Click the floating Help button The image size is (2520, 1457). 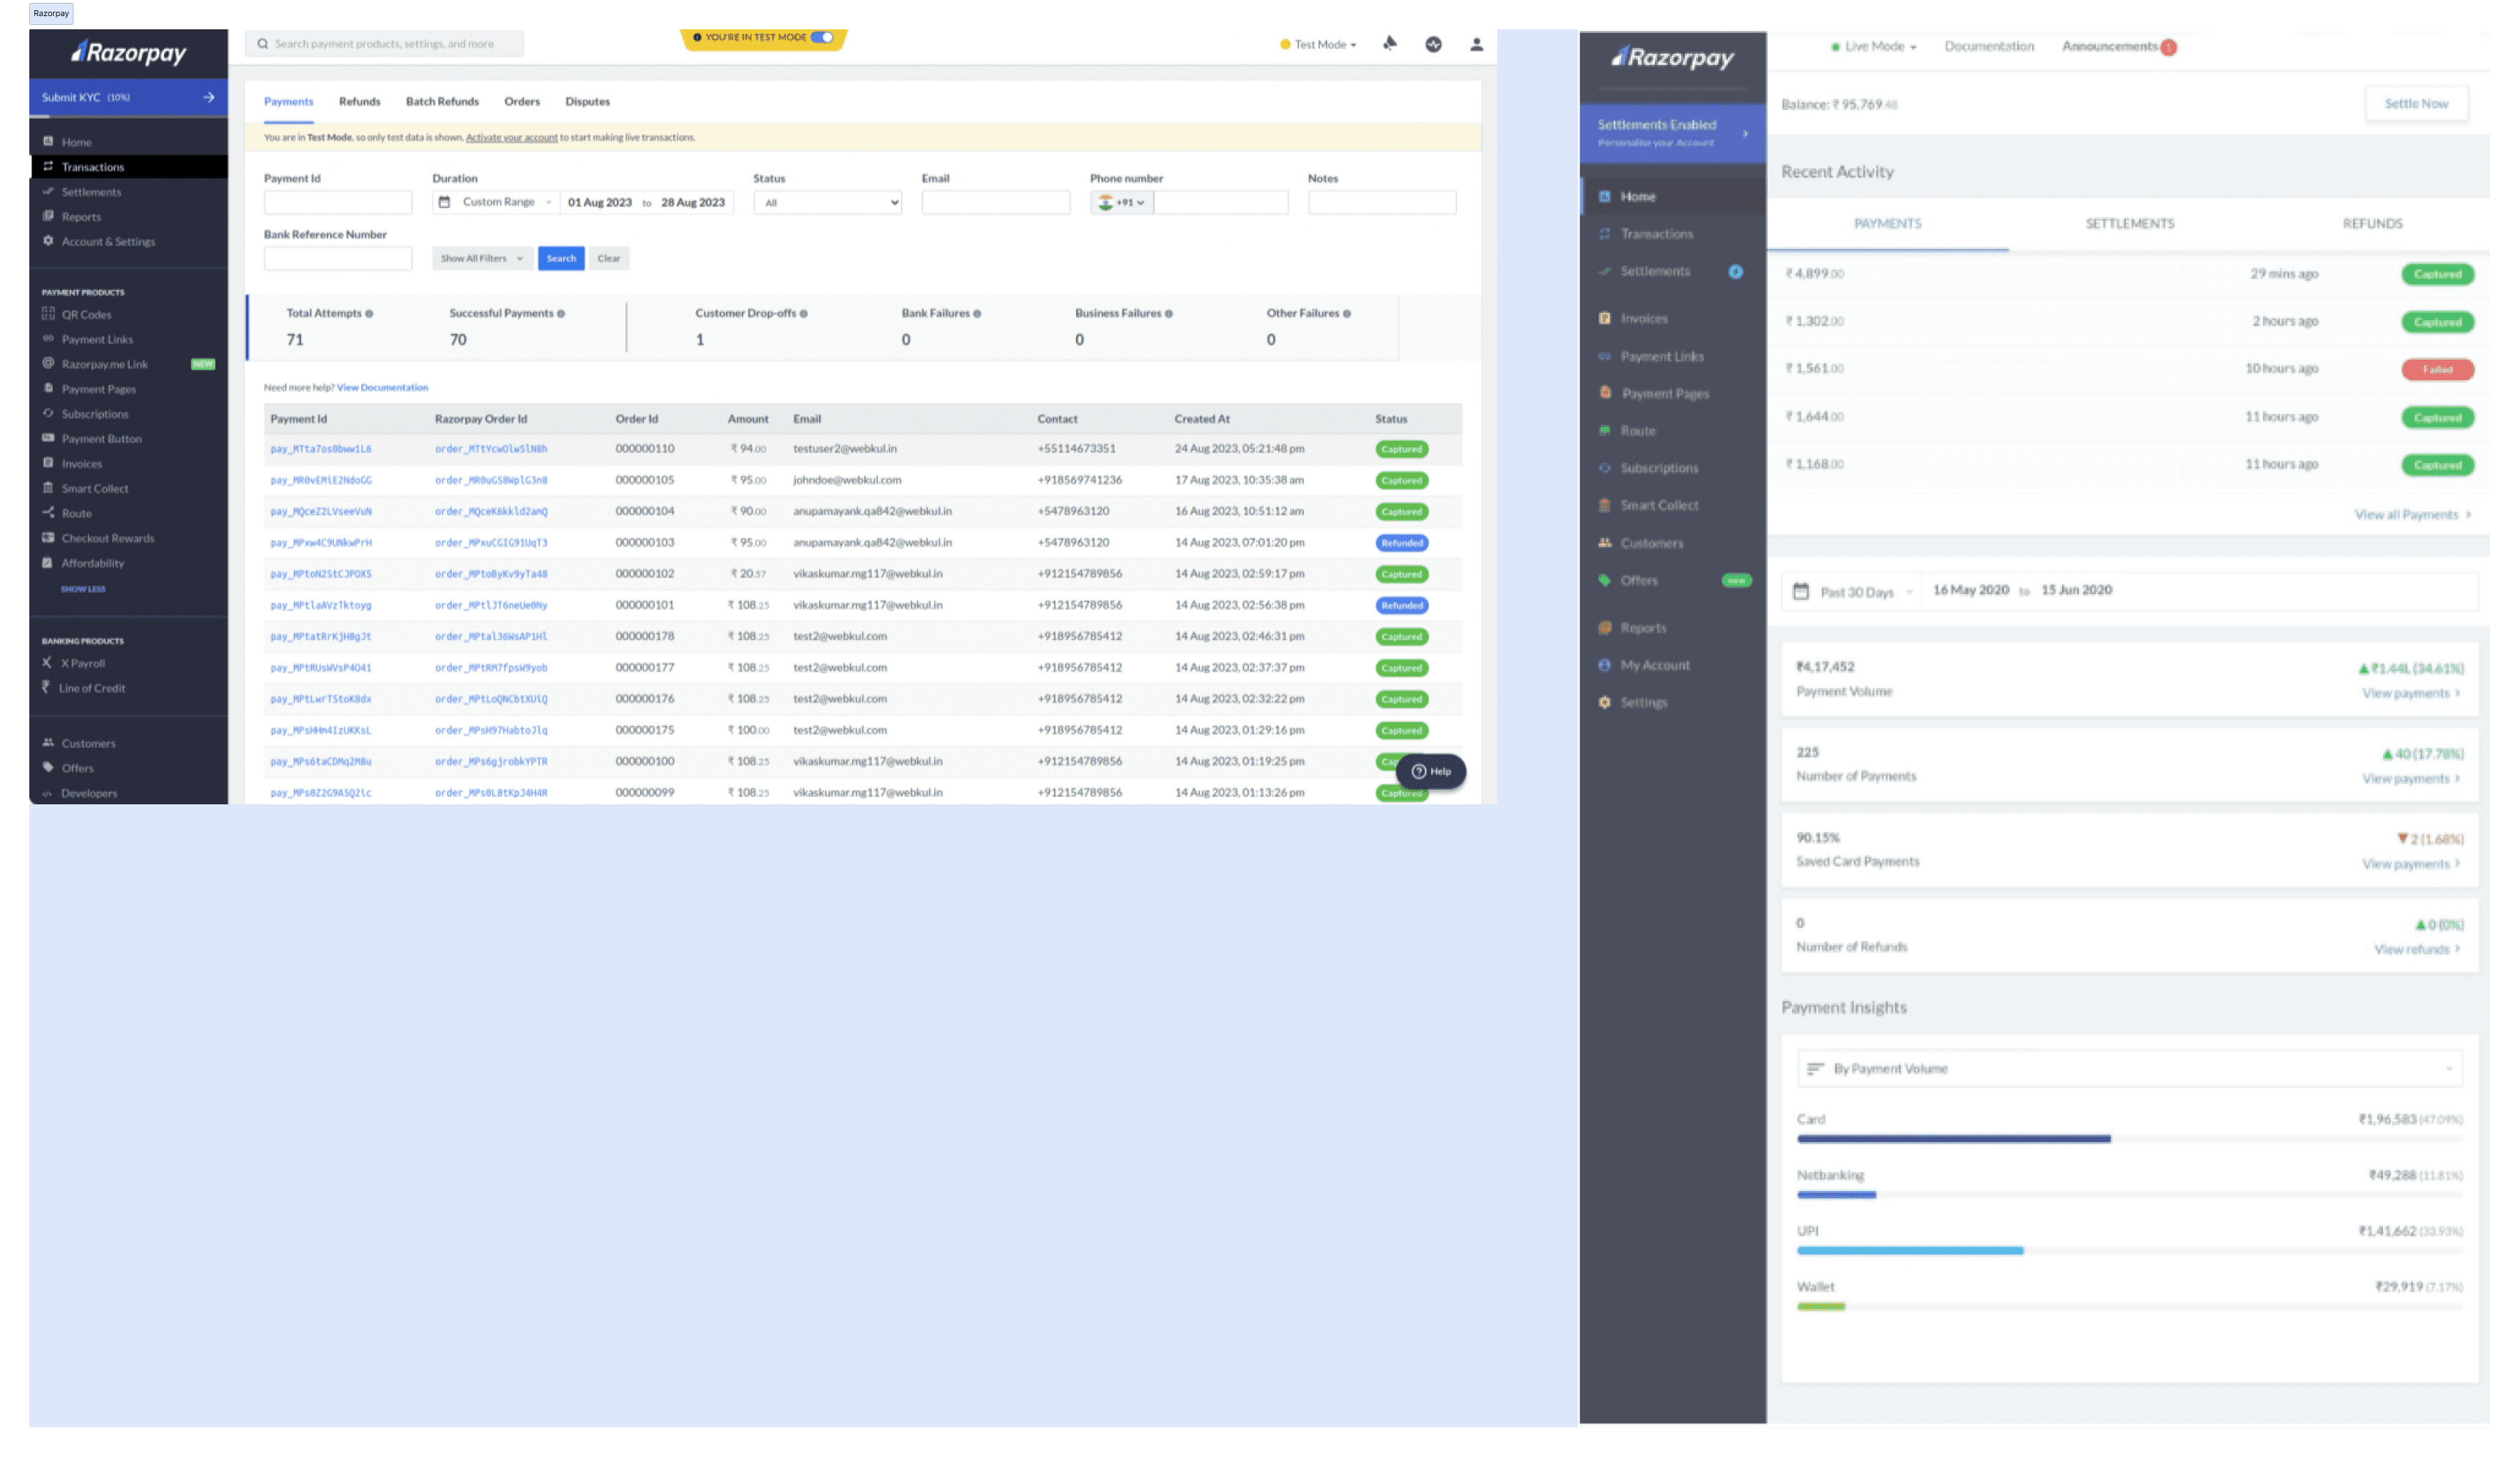pyautogui.click(x=1431, y=771)
